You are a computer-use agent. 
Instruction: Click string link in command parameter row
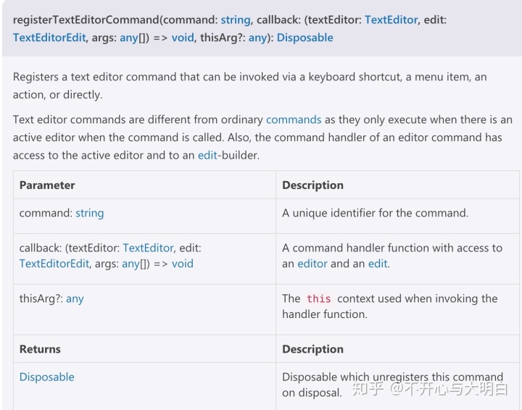coord(90,213)
